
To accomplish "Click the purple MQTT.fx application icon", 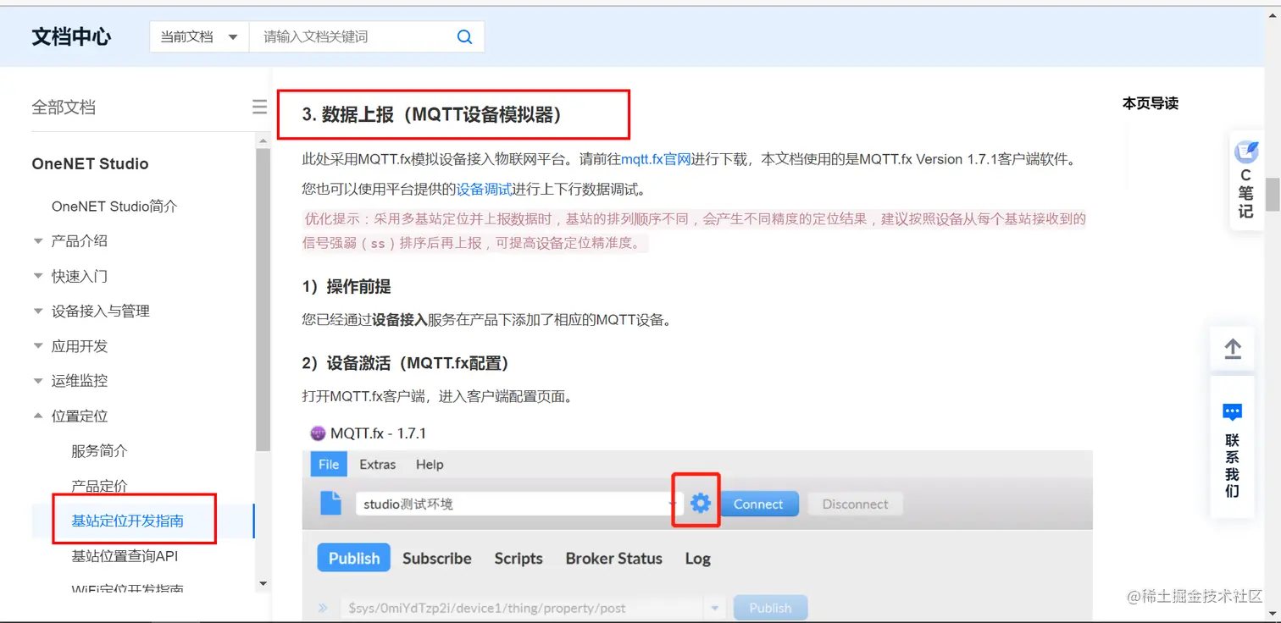I will [317, 433].
